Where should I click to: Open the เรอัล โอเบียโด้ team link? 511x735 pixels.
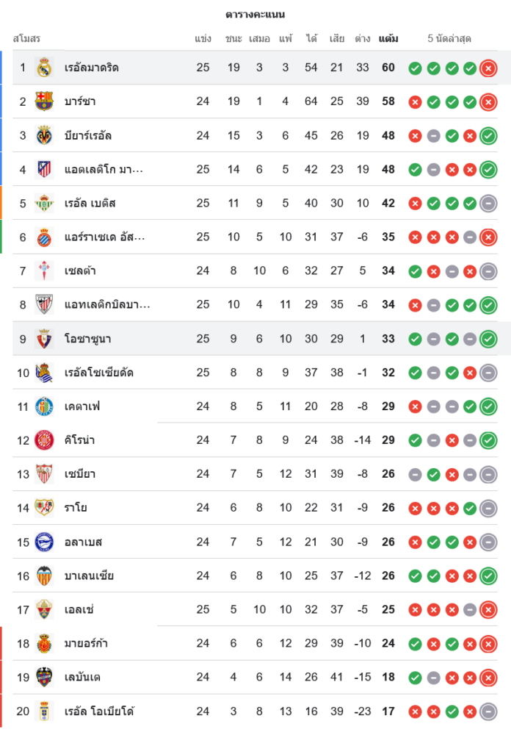pos(99,711)
